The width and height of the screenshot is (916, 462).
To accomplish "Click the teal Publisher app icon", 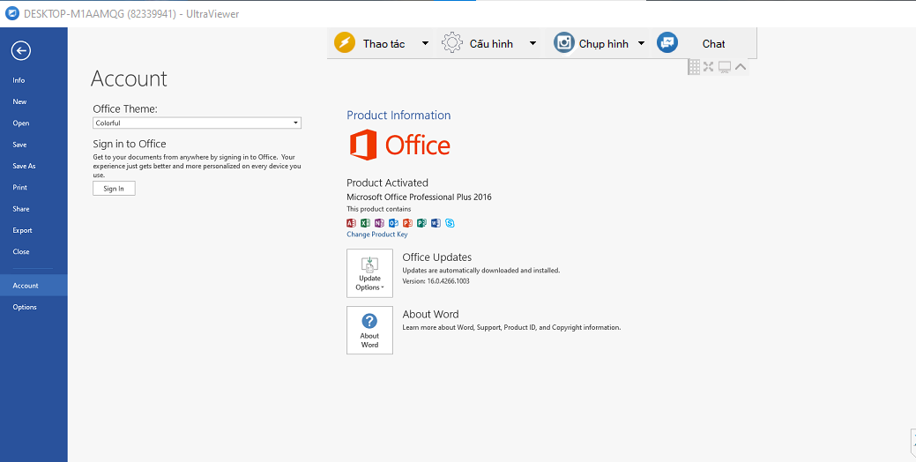I will tap(421, 222).
